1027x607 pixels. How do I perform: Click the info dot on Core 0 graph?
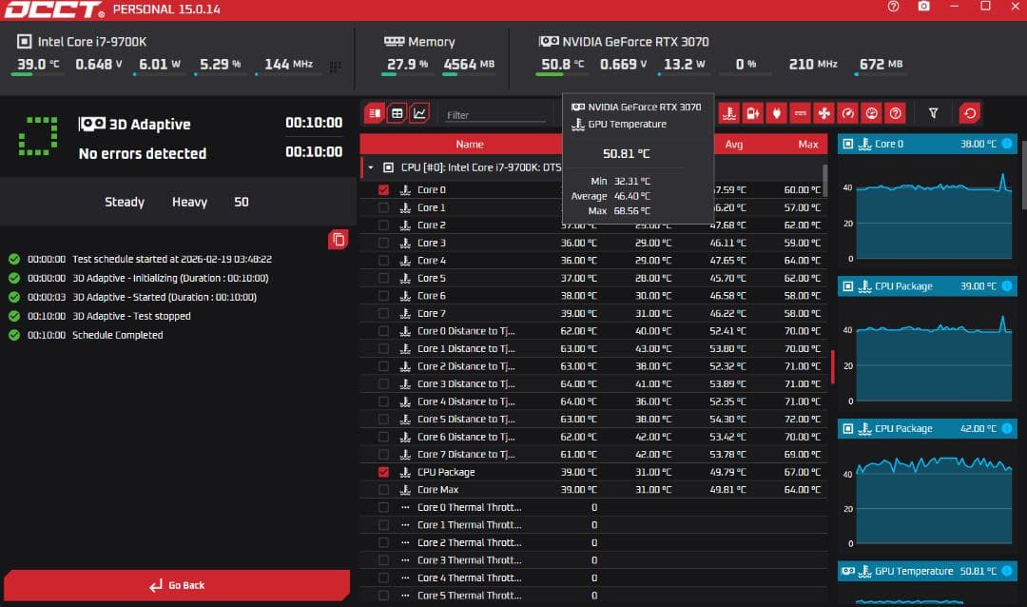coord(1007,144)
